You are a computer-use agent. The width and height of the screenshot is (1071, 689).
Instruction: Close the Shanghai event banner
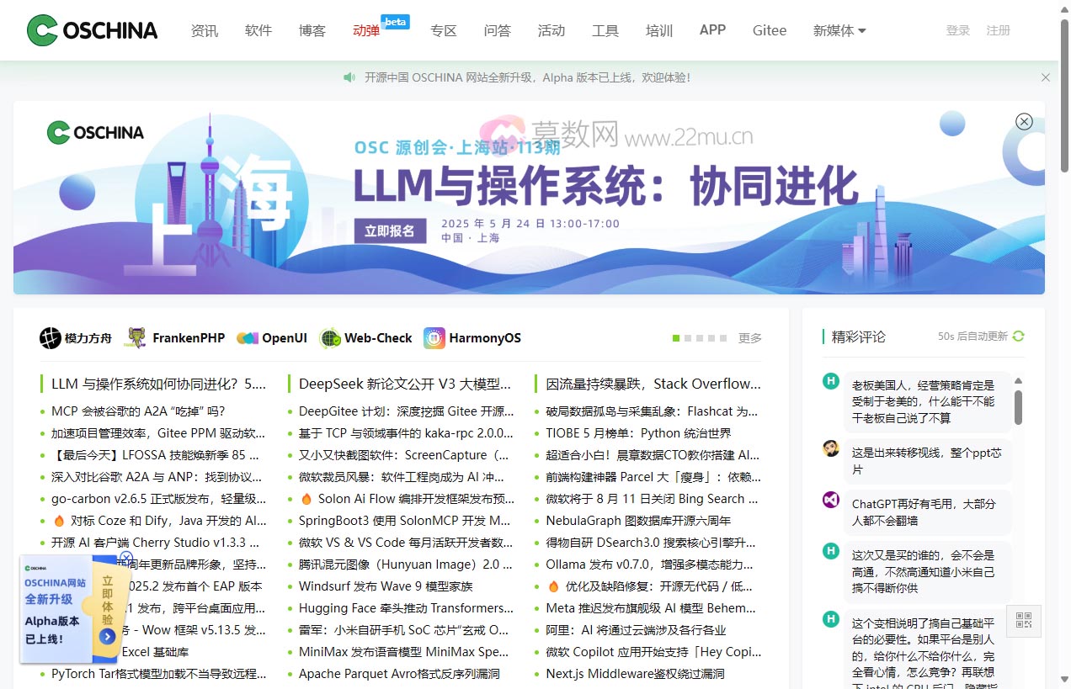[1024, 121]
